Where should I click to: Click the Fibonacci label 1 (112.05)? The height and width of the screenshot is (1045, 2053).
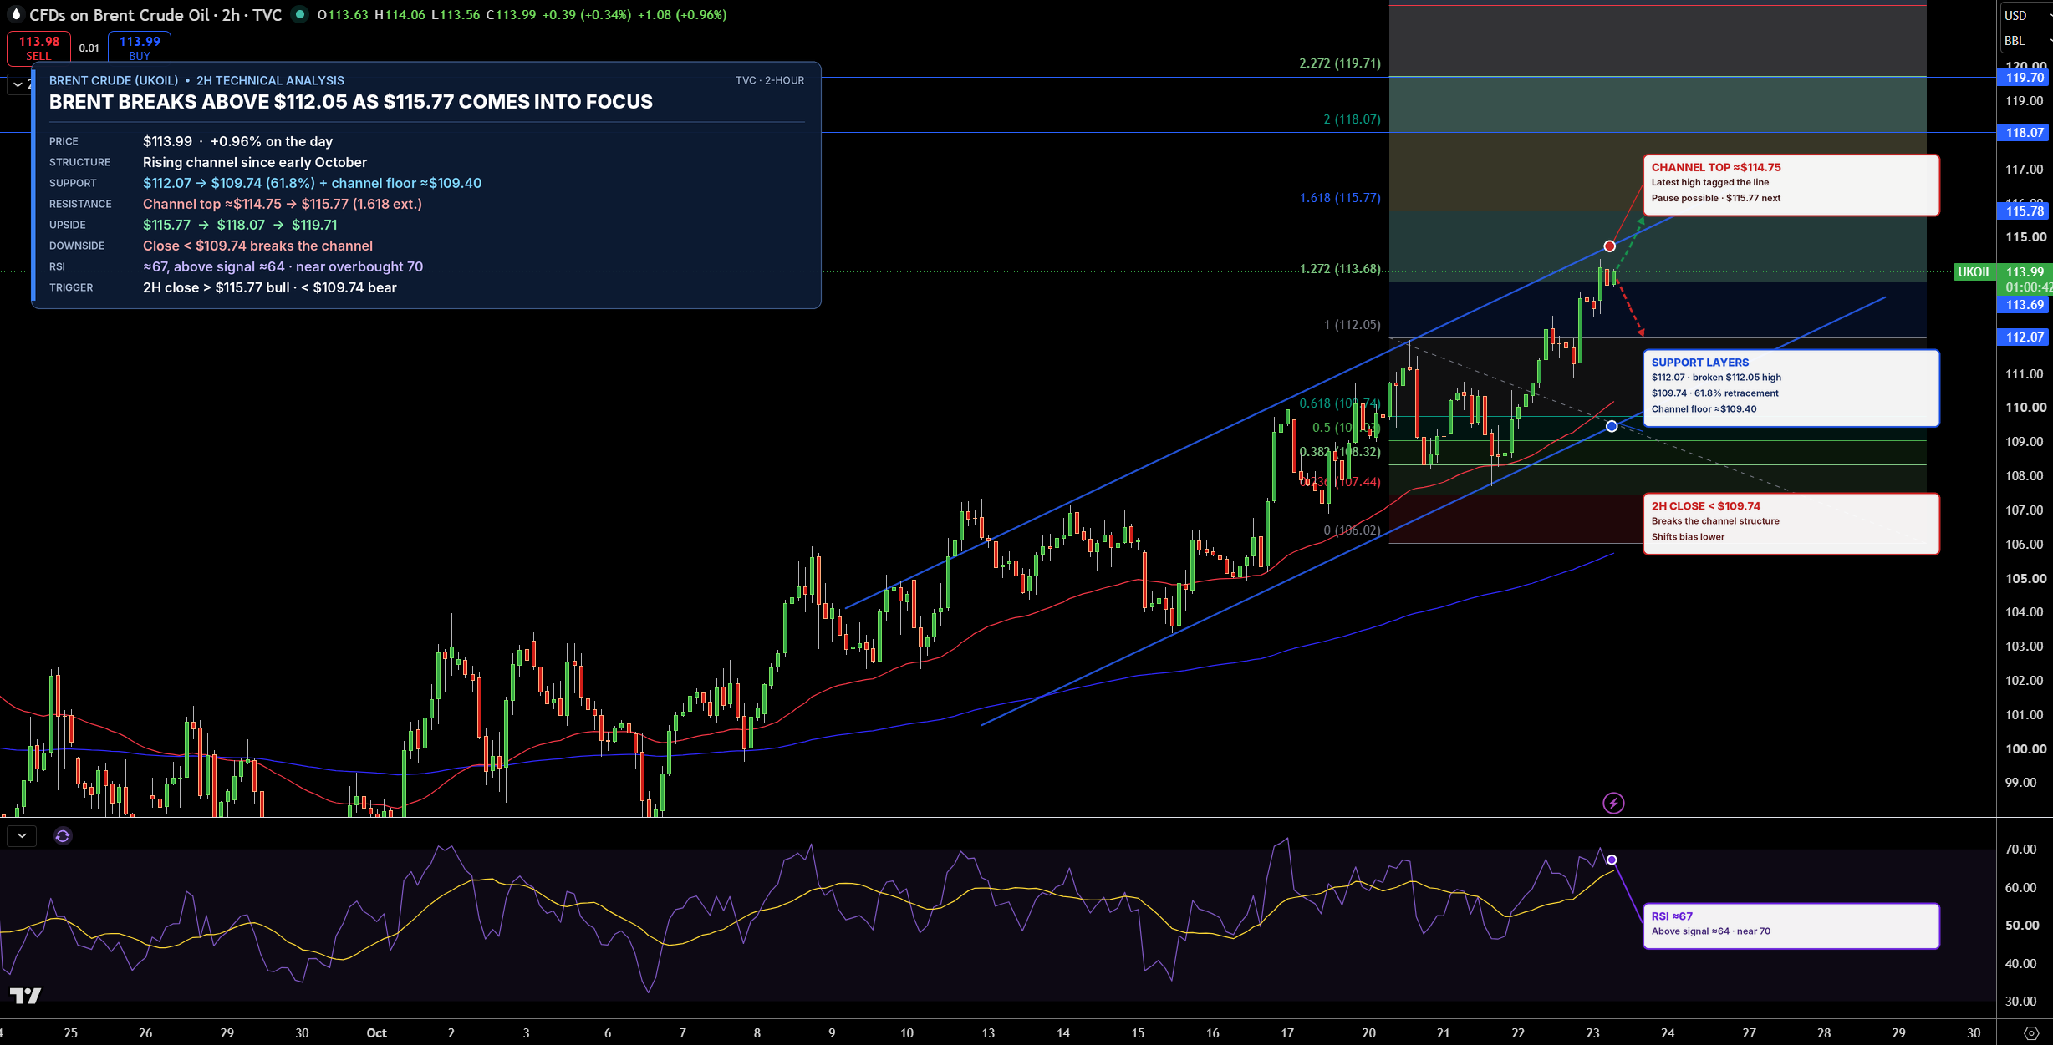(x=1352, y=325)
